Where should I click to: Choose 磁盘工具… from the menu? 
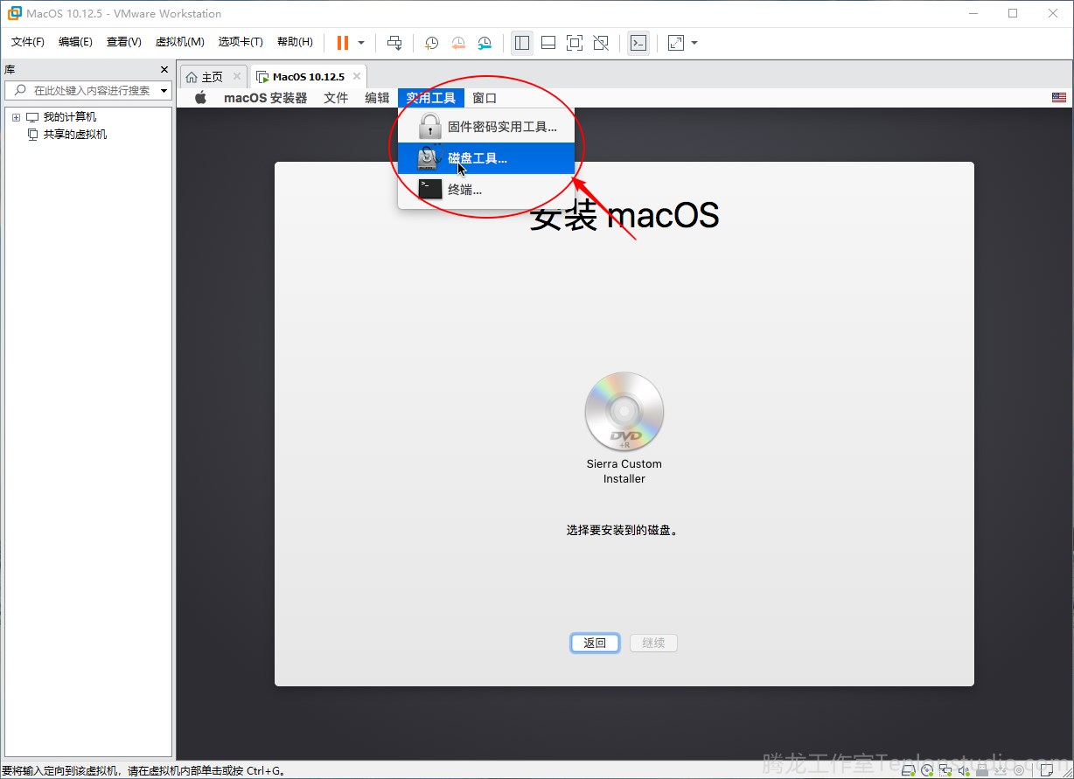pos(486,158)
